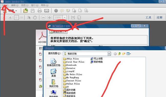Select the XY folder
The image size is (166, 97).
tap(66, 87)
